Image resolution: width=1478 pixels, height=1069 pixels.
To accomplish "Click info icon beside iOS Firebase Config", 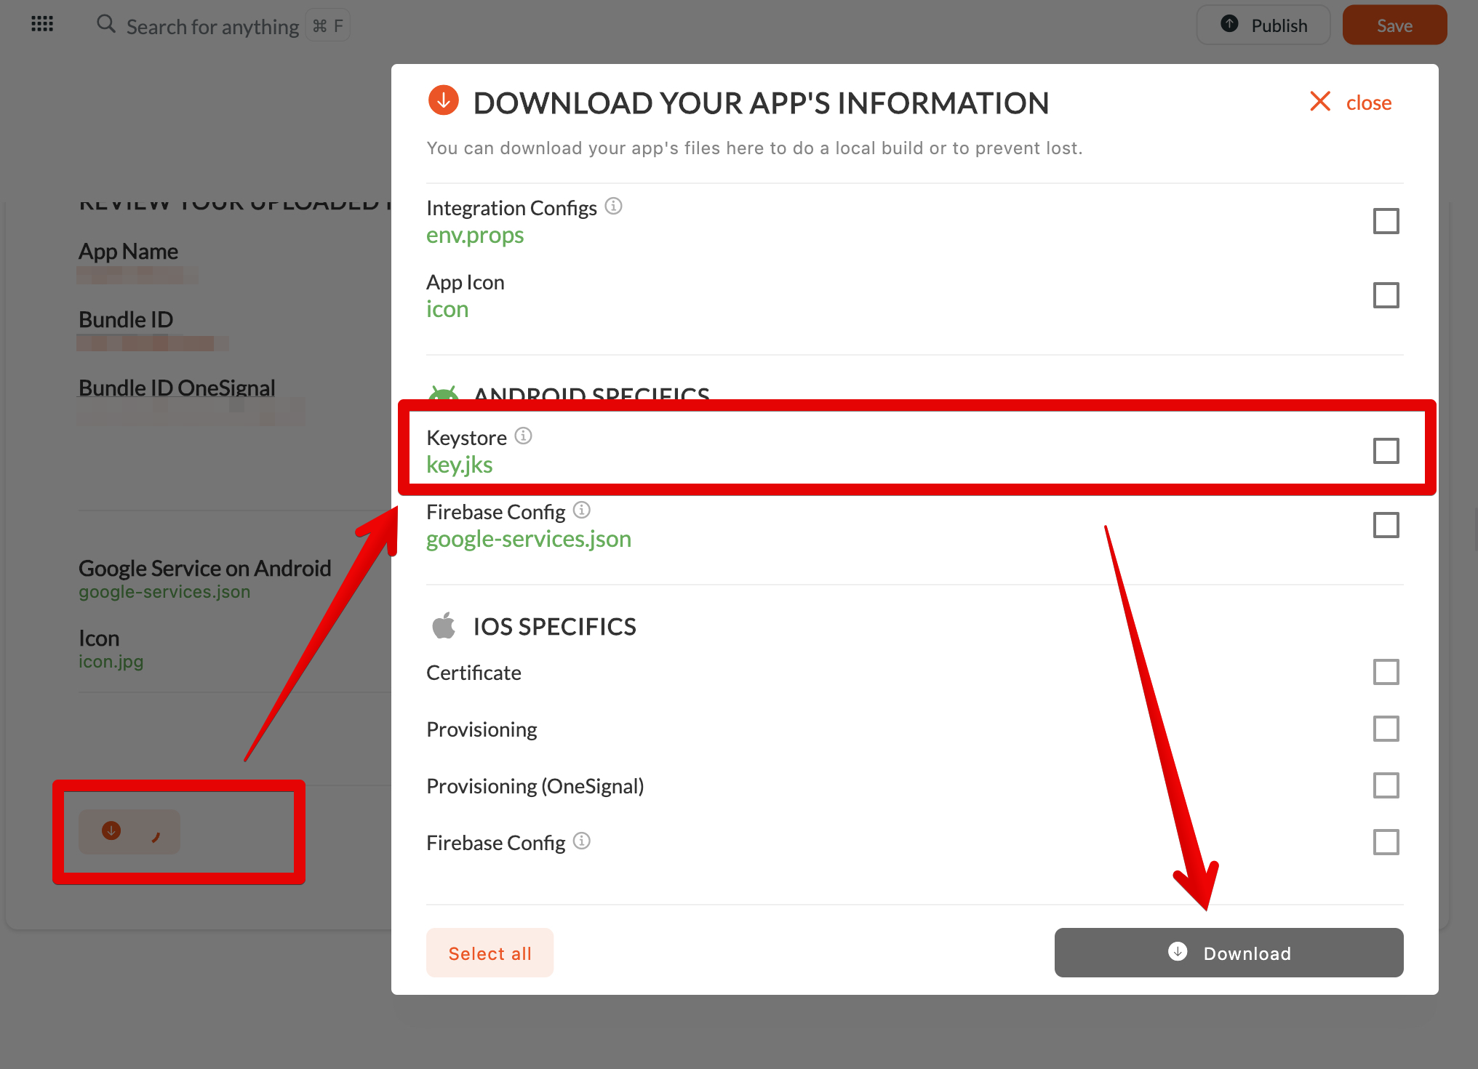I will click(581, 841).
